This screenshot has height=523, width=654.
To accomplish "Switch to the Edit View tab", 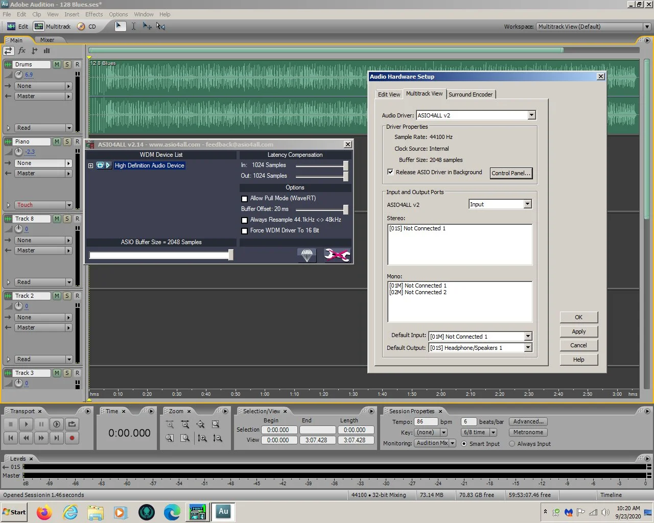I will click(389, 94).
